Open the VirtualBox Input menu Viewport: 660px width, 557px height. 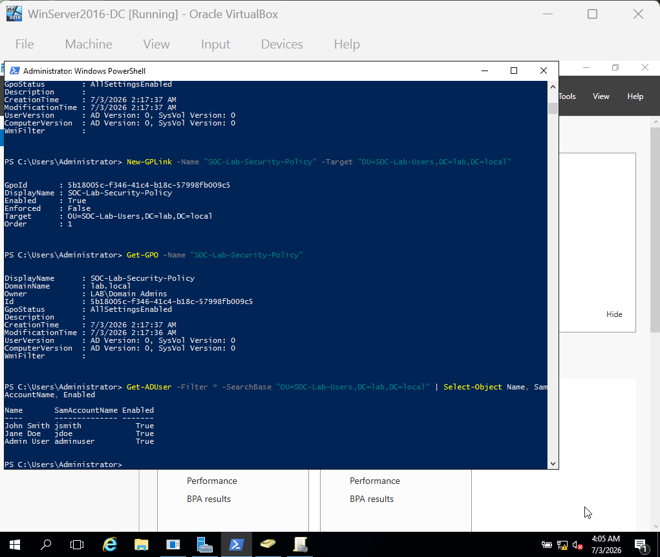(215, 44)
